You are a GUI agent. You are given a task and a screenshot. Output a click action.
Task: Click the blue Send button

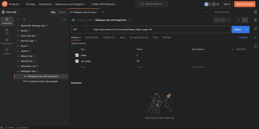click(x=238, y=30)
